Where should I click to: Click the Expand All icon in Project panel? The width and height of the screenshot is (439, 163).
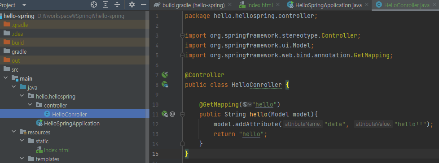pyautogui.click(x=105, y=4)
